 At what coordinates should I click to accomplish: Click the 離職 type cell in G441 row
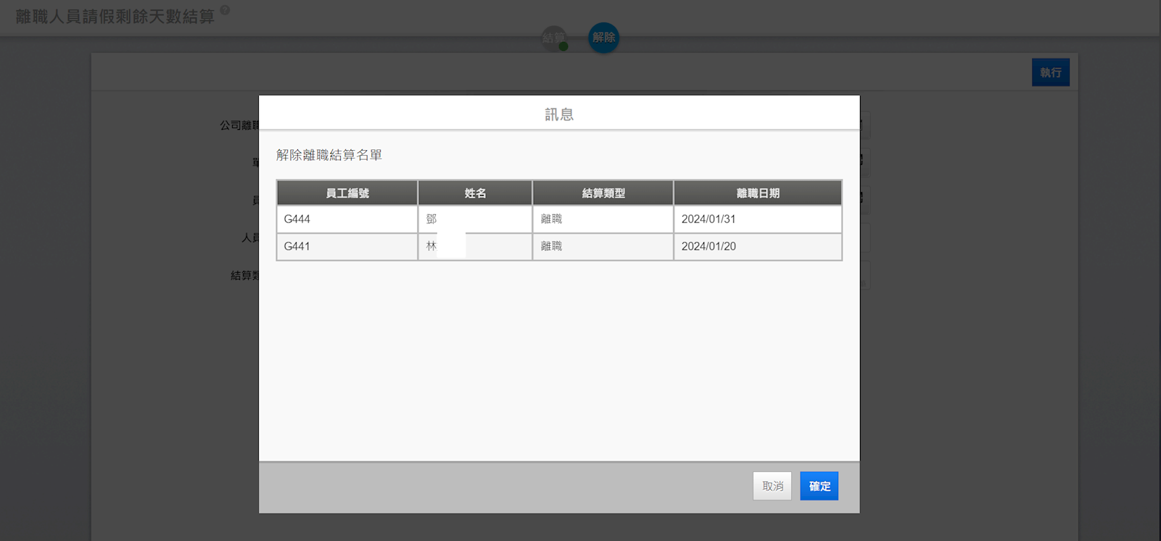click(x=603, y=247)
